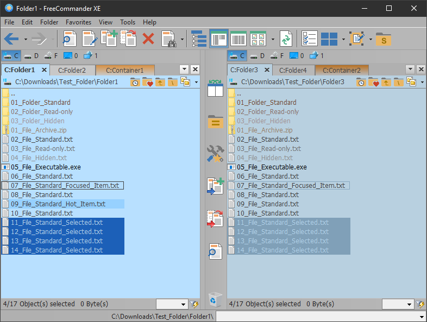Open the File menu

[x=9, y=22]
